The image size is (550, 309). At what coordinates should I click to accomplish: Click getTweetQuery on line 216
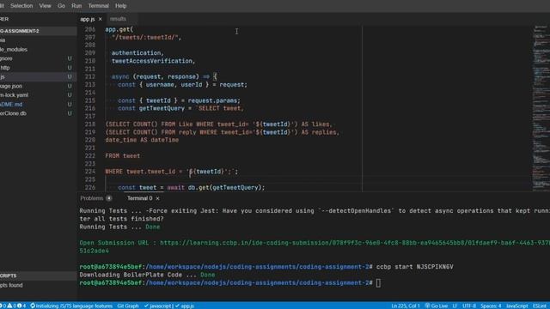point(162,108)
